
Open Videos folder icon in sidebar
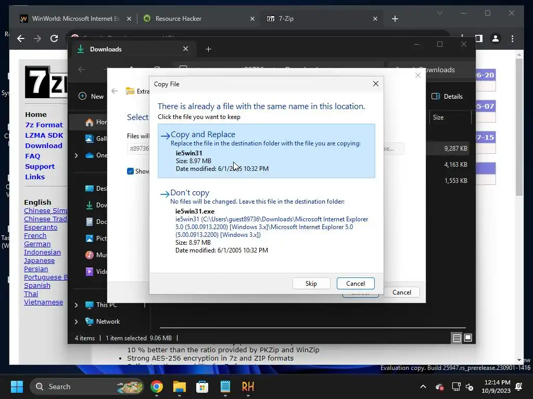click(x=90, y=271)
